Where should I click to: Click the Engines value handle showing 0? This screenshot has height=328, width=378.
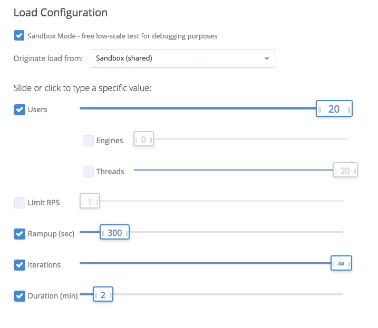pos(143,140)
